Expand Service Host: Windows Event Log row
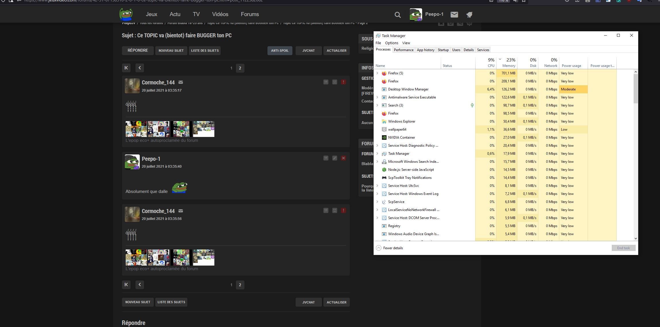Image resolution: width=660 pixels, height=327 pixels. 377,194
